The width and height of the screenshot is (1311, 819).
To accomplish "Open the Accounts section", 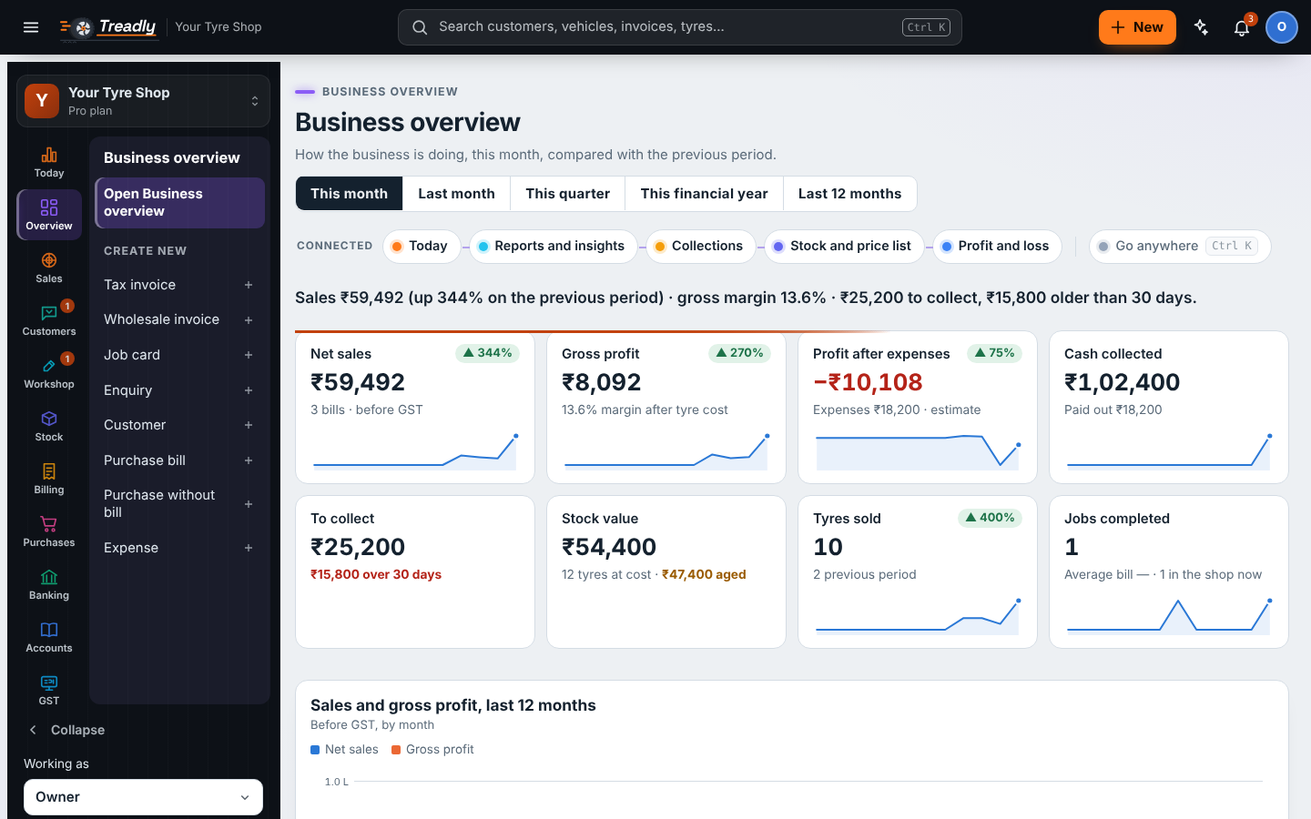I will click(49, 637).
